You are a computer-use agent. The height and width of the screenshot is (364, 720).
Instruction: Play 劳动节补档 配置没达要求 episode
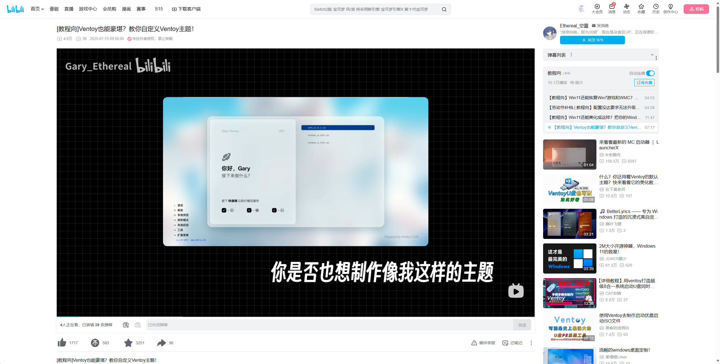click(x=601, y=108)
